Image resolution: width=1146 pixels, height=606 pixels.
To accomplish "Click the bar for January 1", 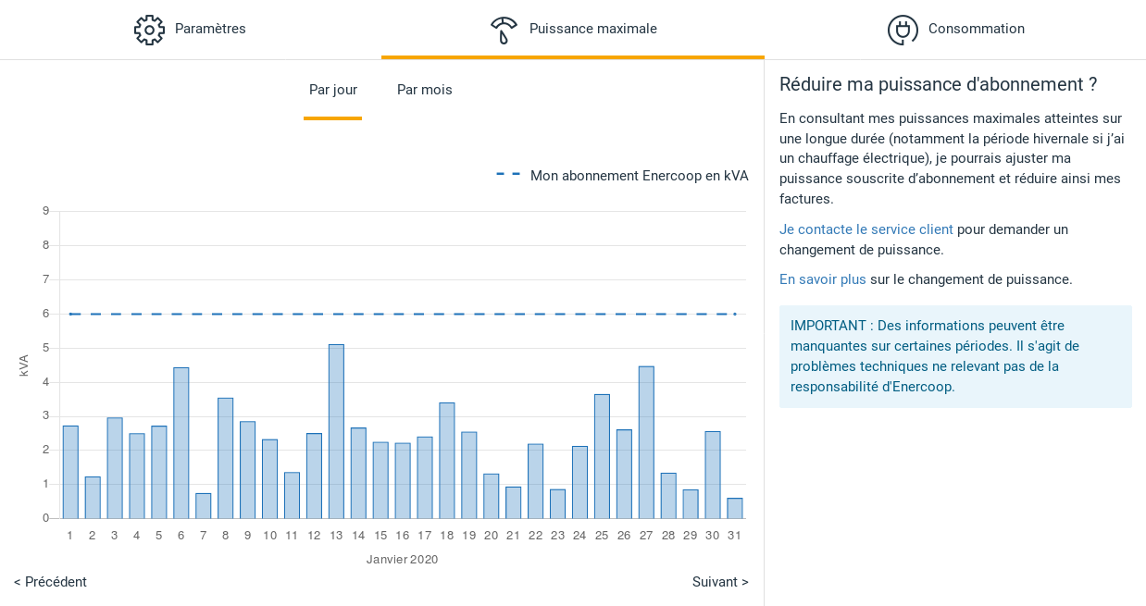I will click(x=70, y=472).
